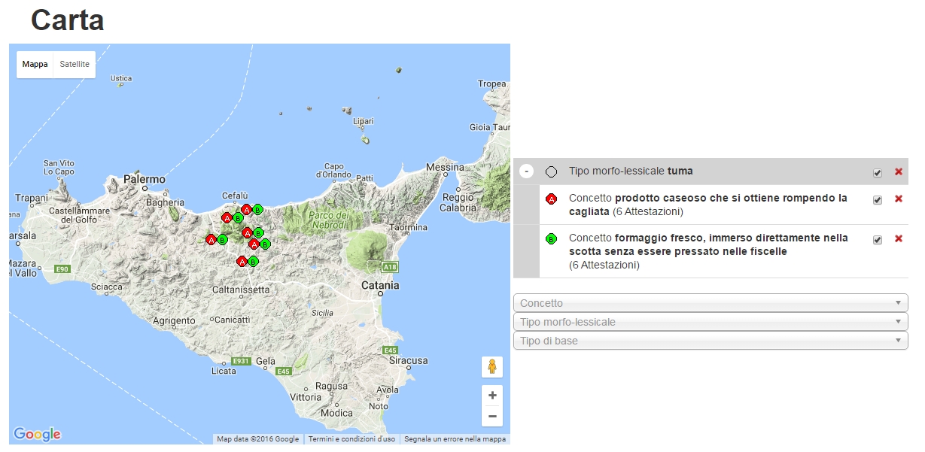Click the green B marker legend icon
Viewport: 925px width, 452px height.
point(551,239)
